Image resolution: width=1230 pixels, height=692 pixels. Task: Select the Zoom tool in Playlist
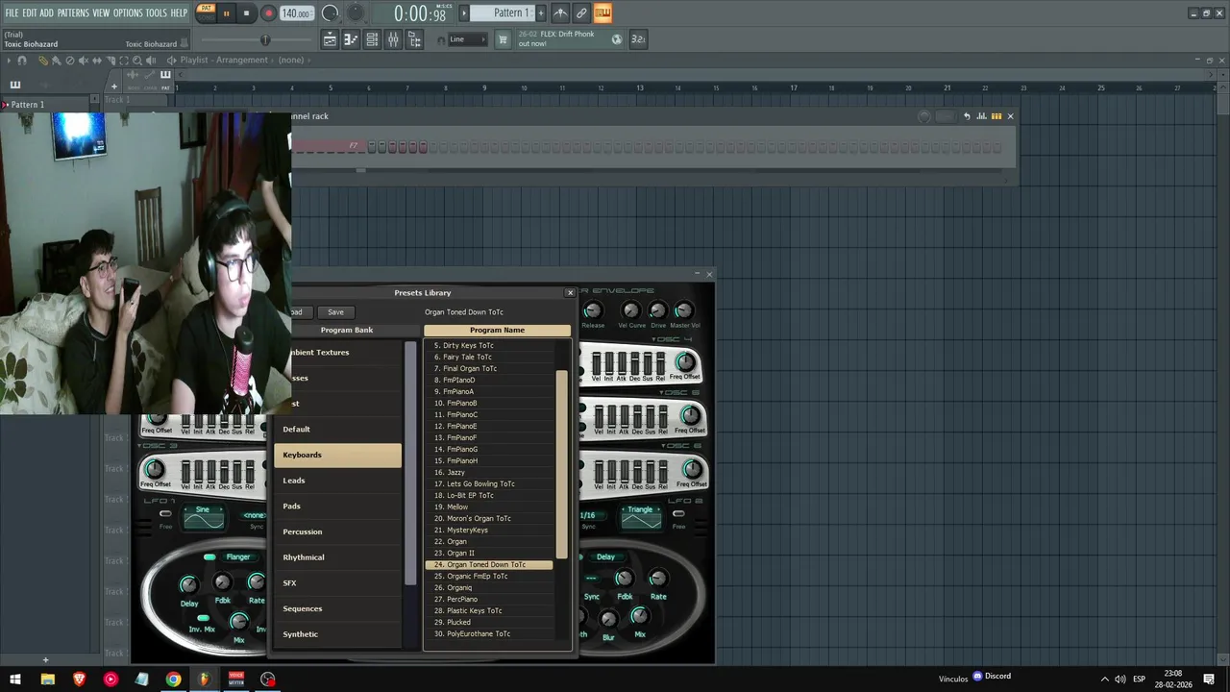137,60
